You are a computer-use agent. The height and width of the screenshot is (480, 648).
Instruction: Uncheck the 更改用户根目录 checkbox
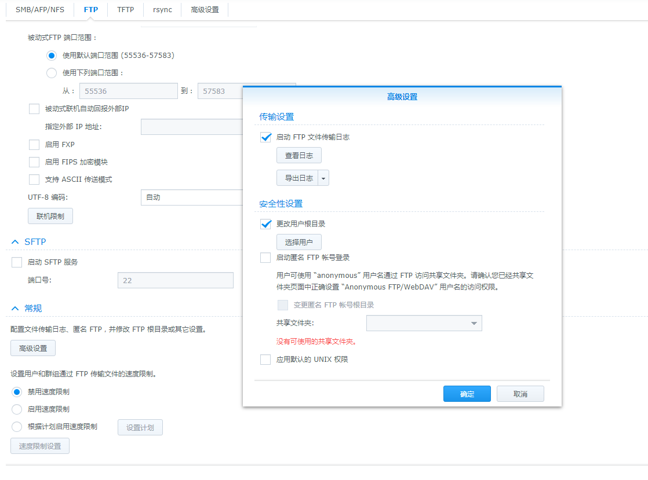(x=265, y=224)
